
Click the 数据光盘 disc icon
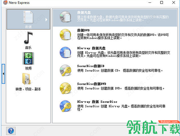(x=65, y=17)
